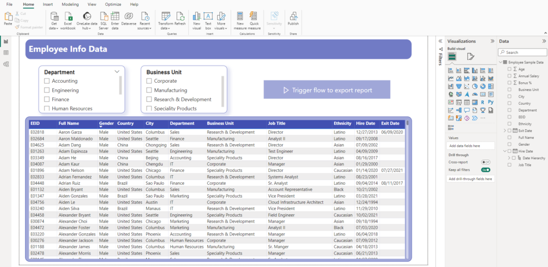548x267 pixels.
Task: Check the Accounting department checkbox
Action: (47, 81)
